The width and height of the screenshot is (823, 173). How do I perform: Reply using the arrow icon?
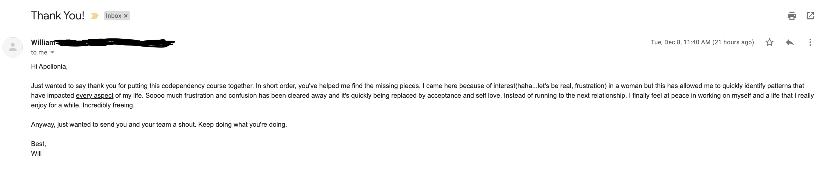(790, 42)
